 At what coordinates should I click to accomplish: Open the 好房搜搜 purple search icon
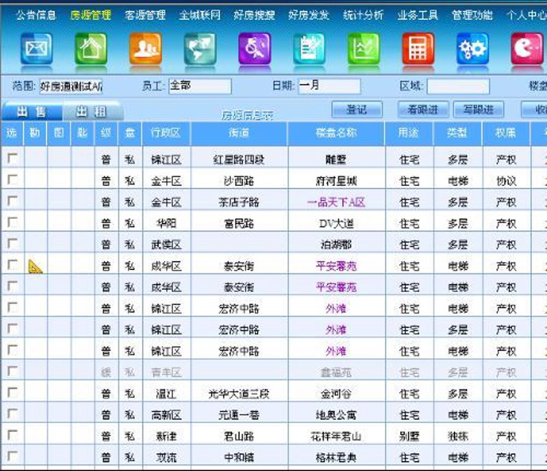[254, 49]
